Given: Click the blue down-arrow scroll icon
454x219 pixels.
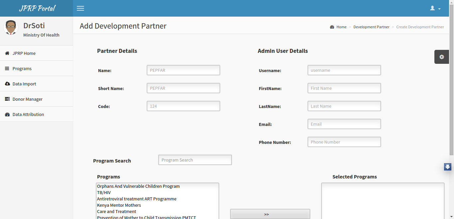Looking at the screenshot, I should coord(448,167).
